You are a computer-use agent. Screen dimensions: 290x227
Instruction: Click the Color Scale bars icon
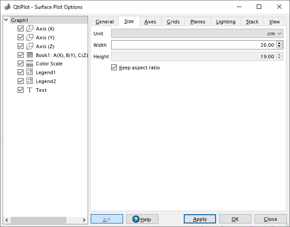click(30, 64)
